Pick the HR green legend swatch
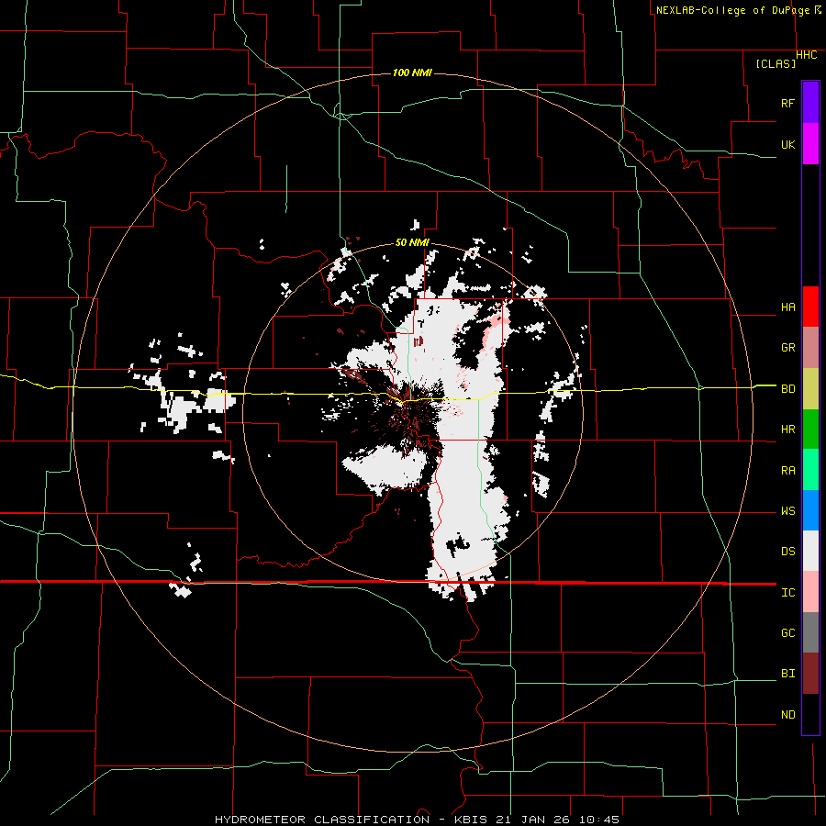The image size is (826, 826). click(x=810, y=429)
